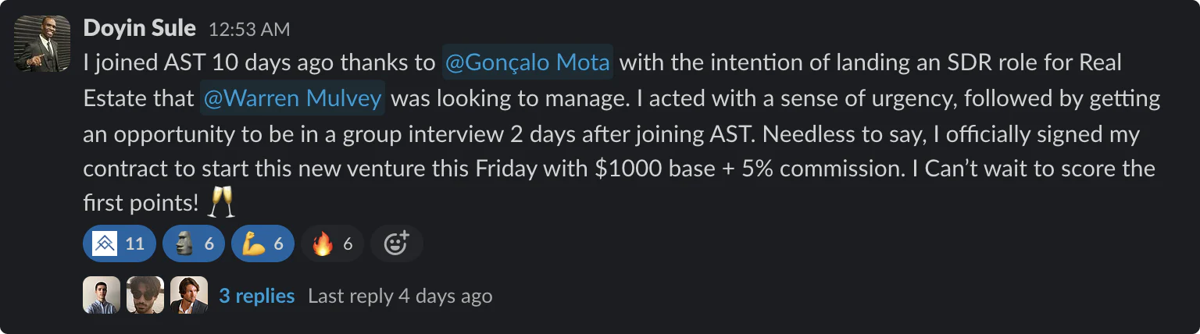Screen dimensions: 1200x334
Task: Open the 12:53 AM message timestamp link
Action: [x=248, y=30]
